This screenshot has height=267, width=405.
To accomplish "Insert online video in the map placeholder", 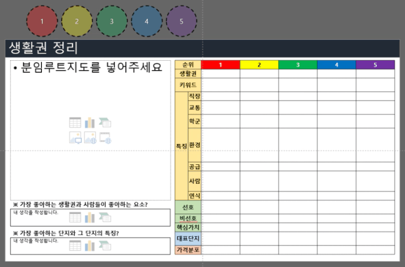I will [105, 138].
